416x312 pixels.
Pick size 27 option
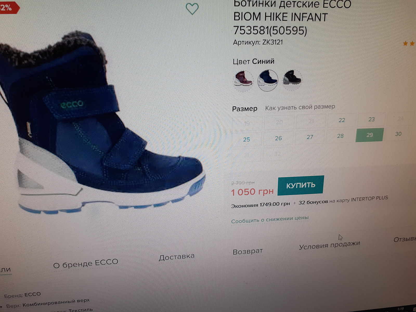[x=310, y=137]
